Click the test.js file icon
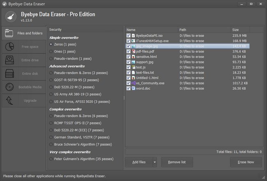The image size is (267, 181). [x=133, y=67]
